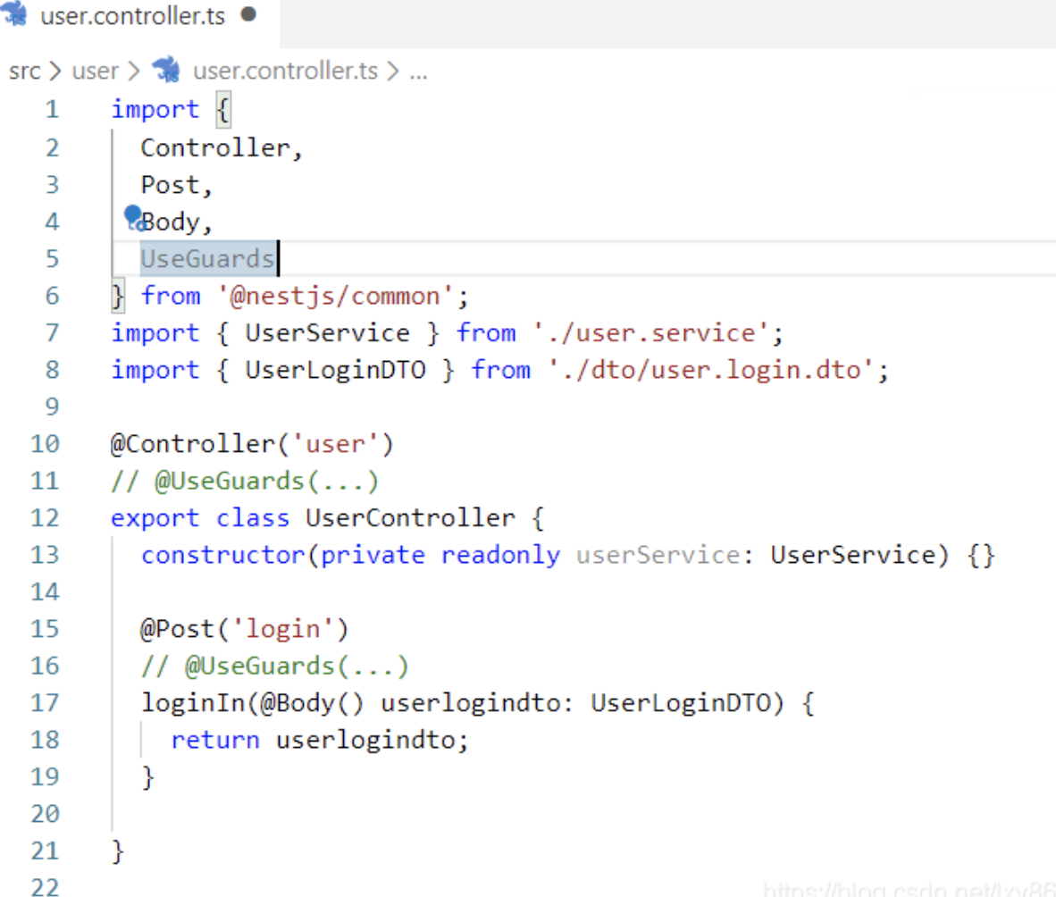Select the user.controller.ts editor tab

132,17
